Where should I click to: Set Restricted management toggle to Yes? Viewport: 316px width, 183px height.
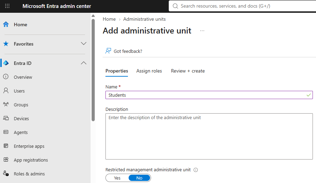pyautogui.click(x=117, y=178)
